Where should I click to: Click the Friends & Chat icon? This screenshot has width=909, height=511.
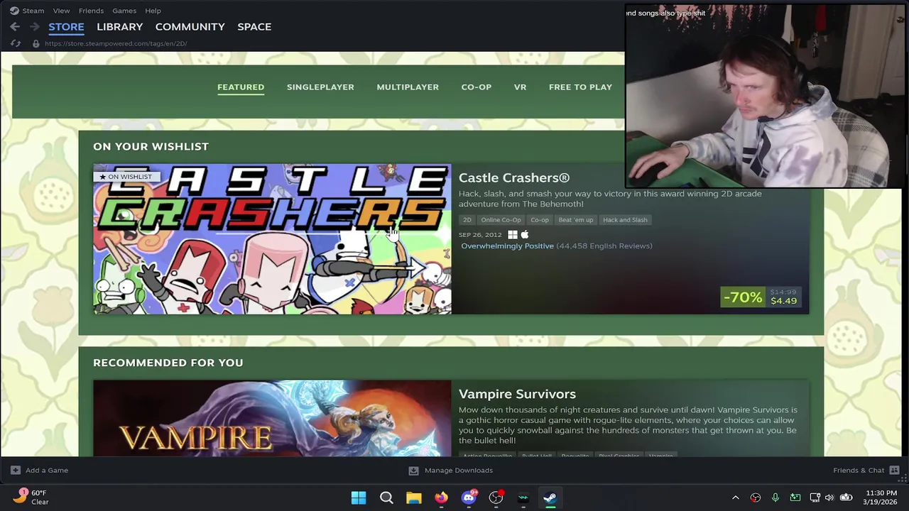click(894, 470)
